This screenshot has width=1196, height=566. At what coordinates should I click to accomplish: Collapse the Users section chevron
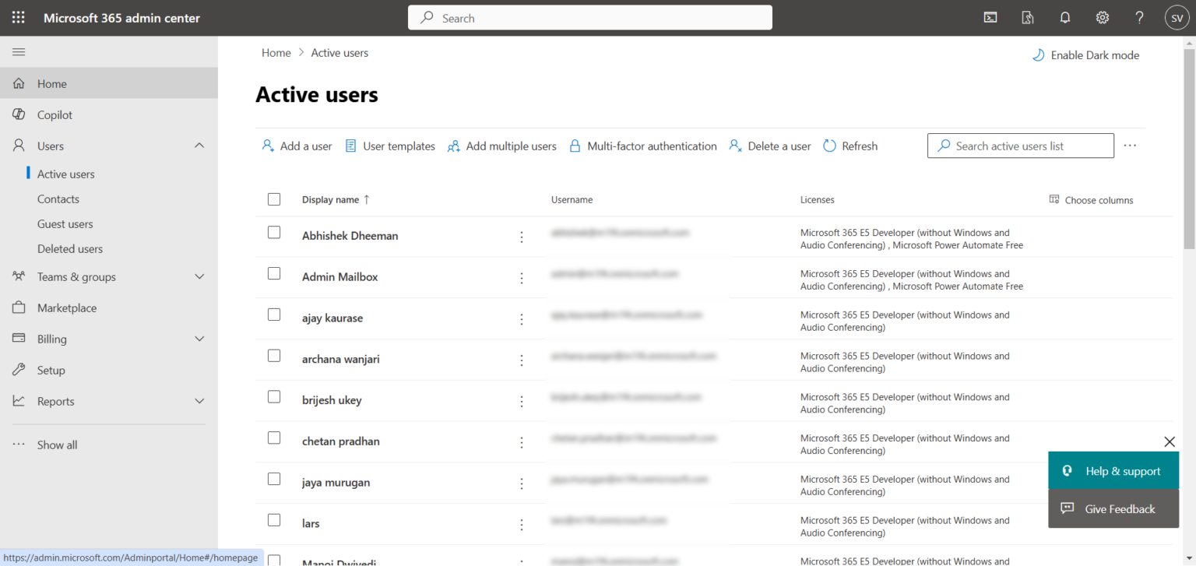(x=199, y=146)
